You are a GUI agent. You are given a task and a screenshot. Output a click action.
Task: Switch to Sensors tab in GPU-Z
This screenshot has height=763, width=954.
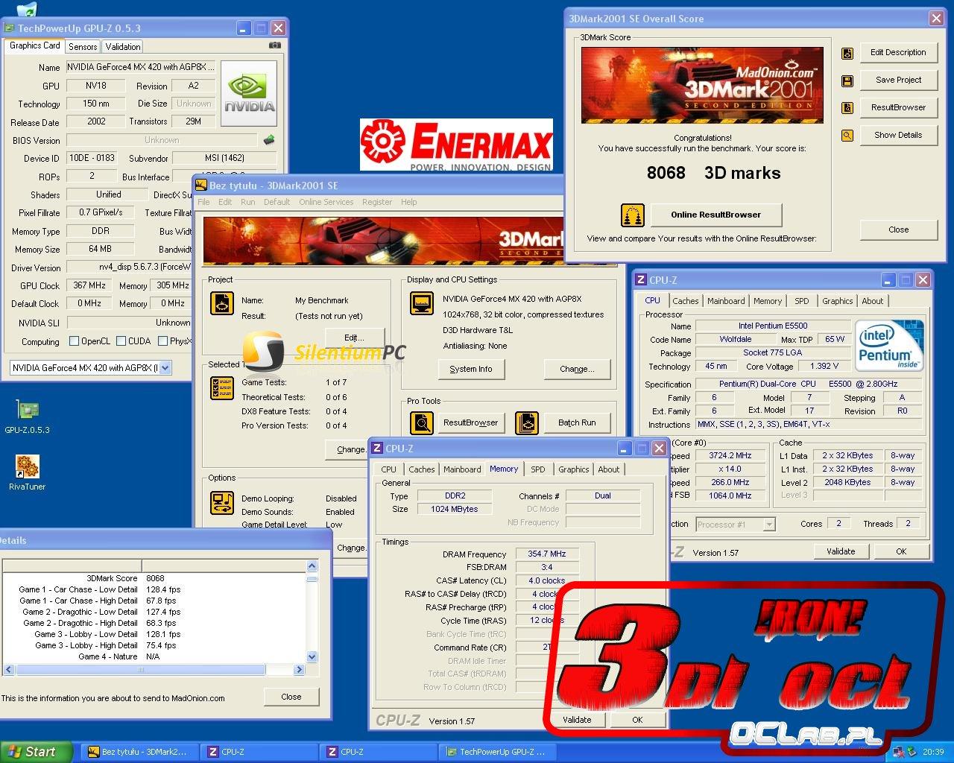[x=83, y=46]
